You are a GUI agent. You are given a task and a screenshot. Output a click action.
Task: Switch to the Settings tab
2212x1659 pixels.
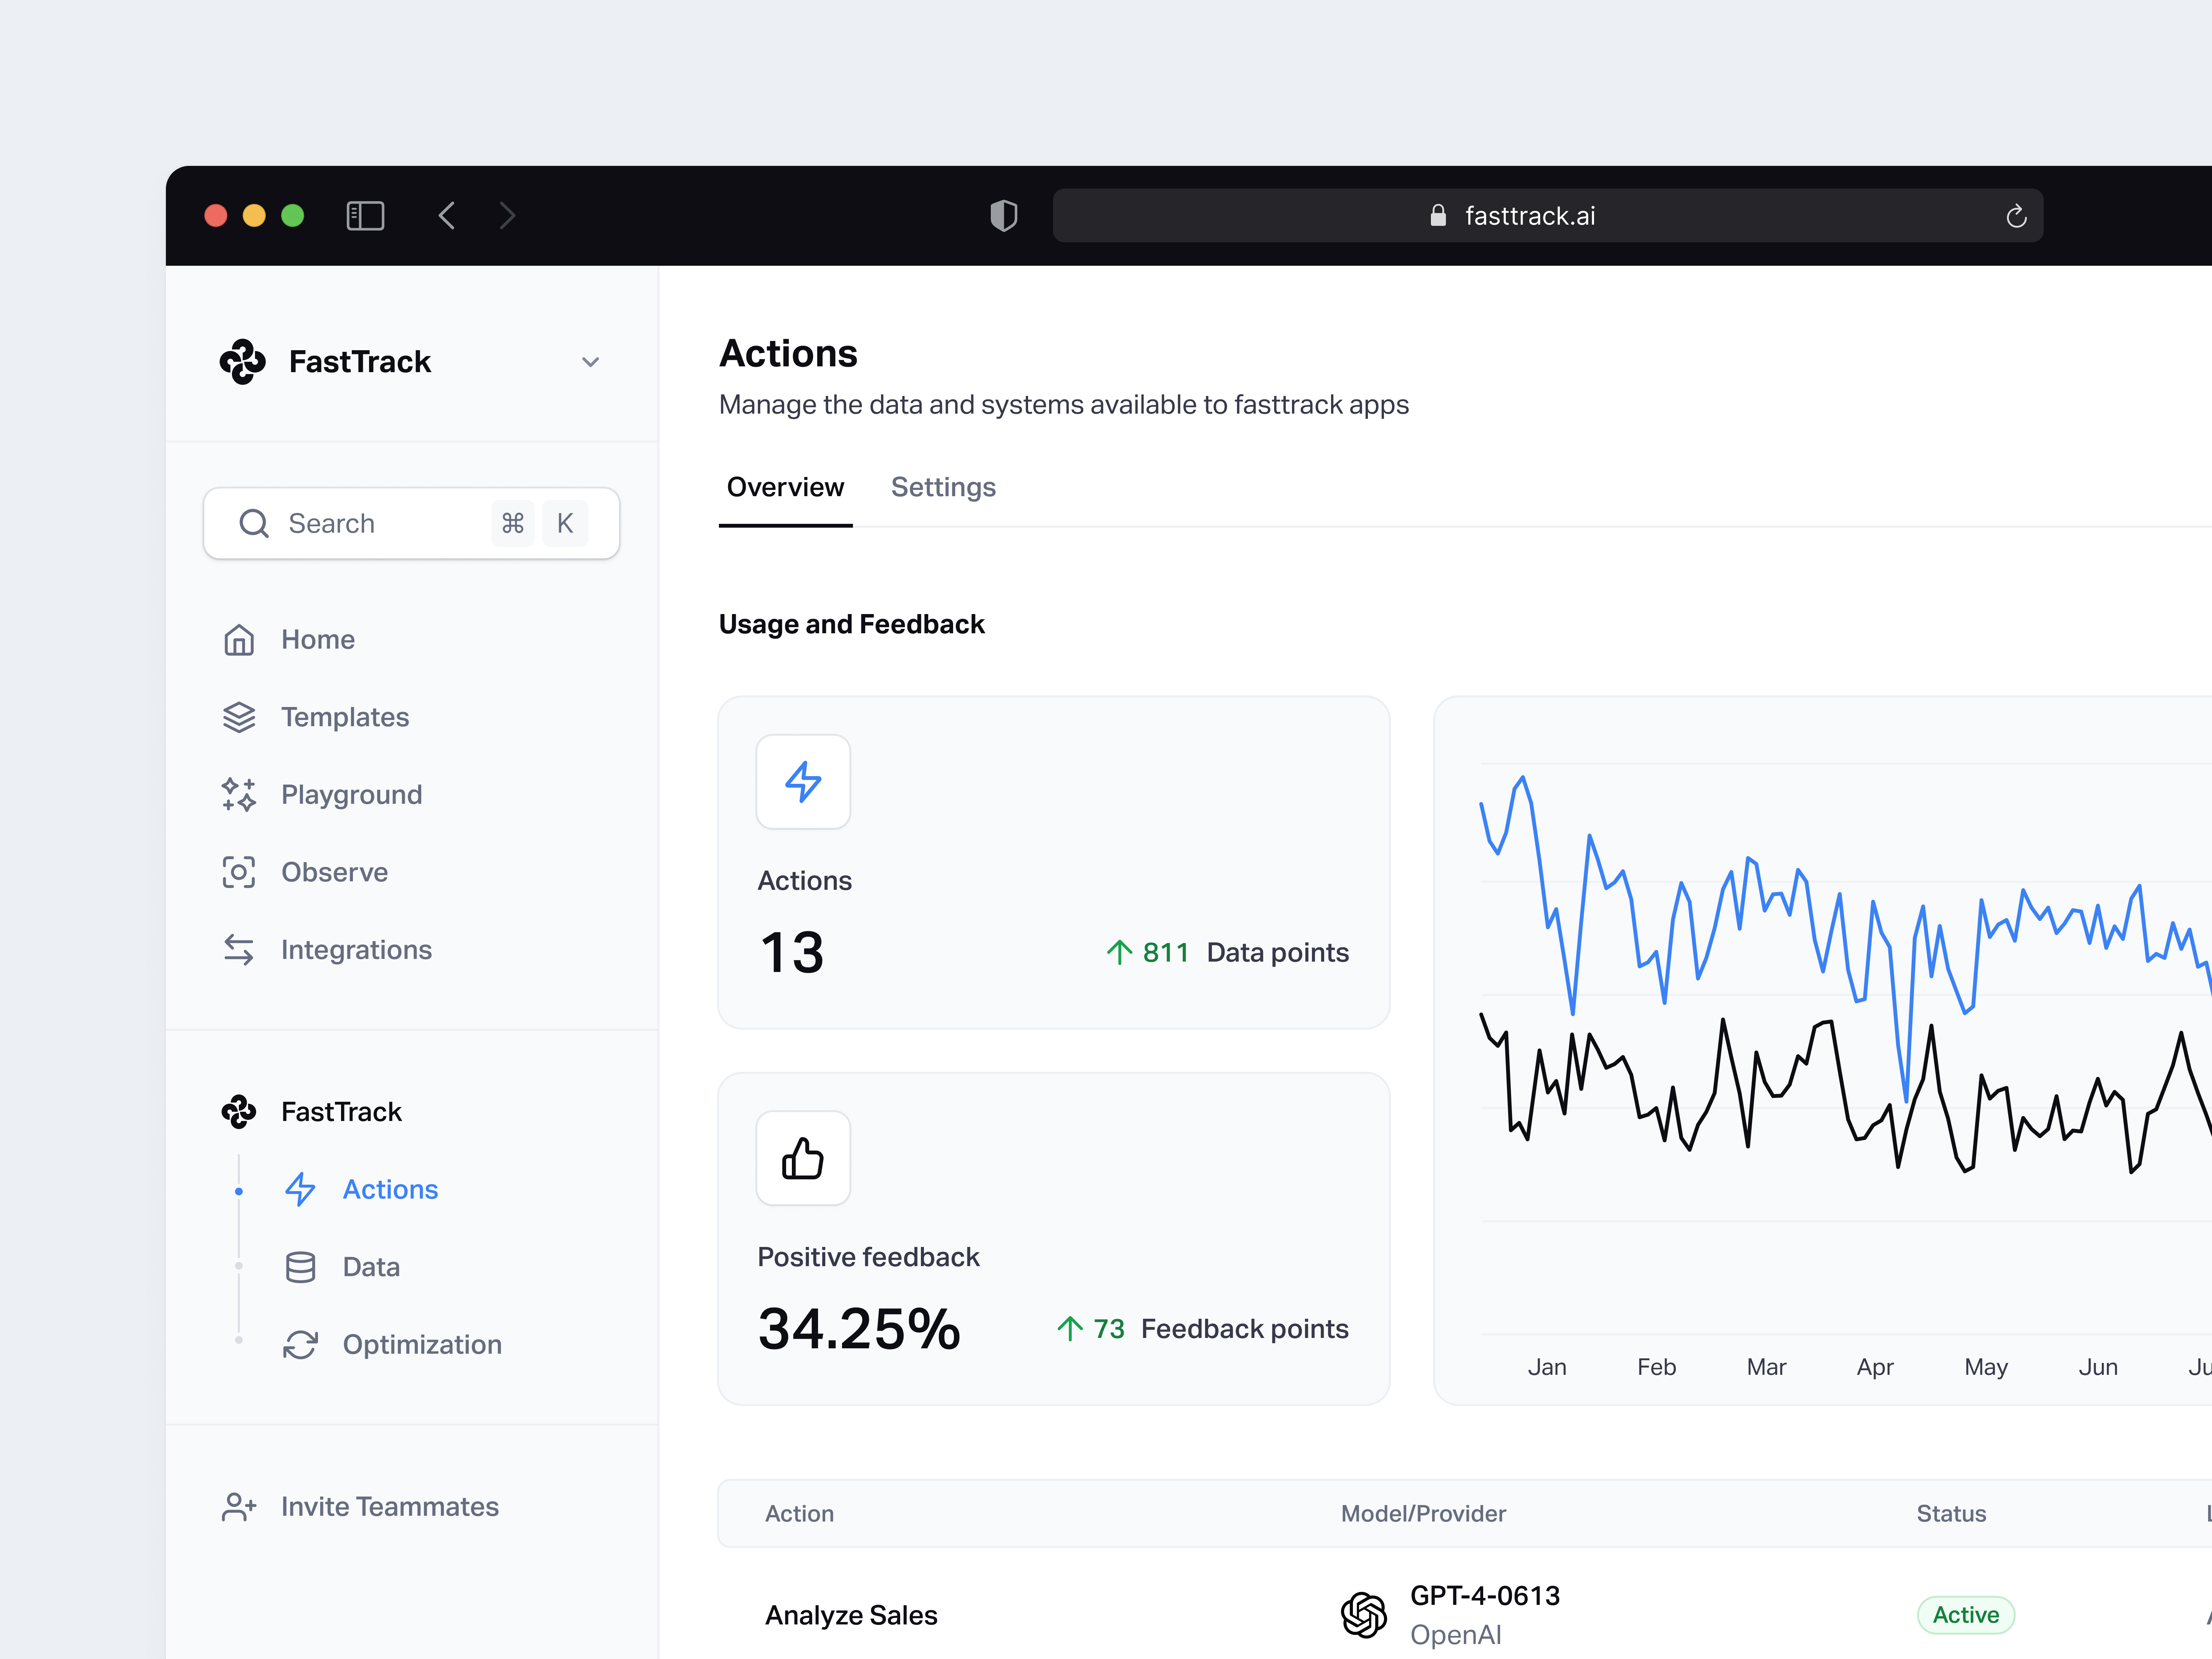[943, 487]
